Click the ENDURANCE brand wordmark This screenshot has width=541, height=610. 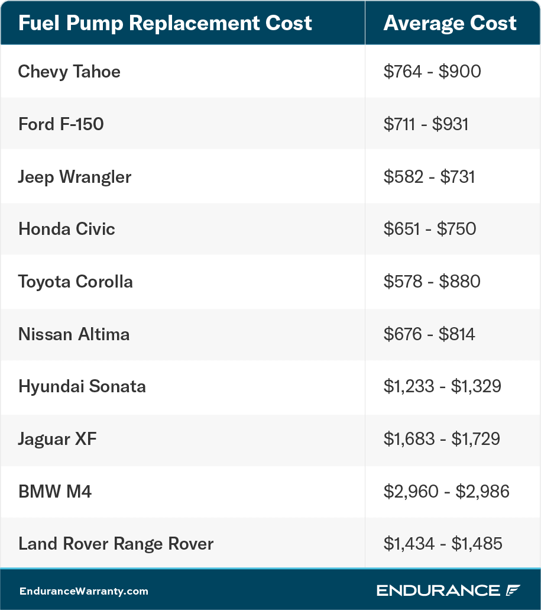(x=438, y=590)
